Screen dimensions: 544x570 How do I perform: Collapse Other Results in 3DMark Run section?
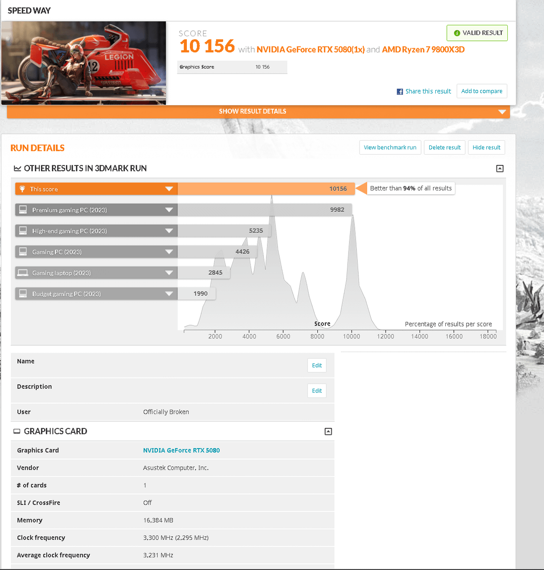point(500,169)
